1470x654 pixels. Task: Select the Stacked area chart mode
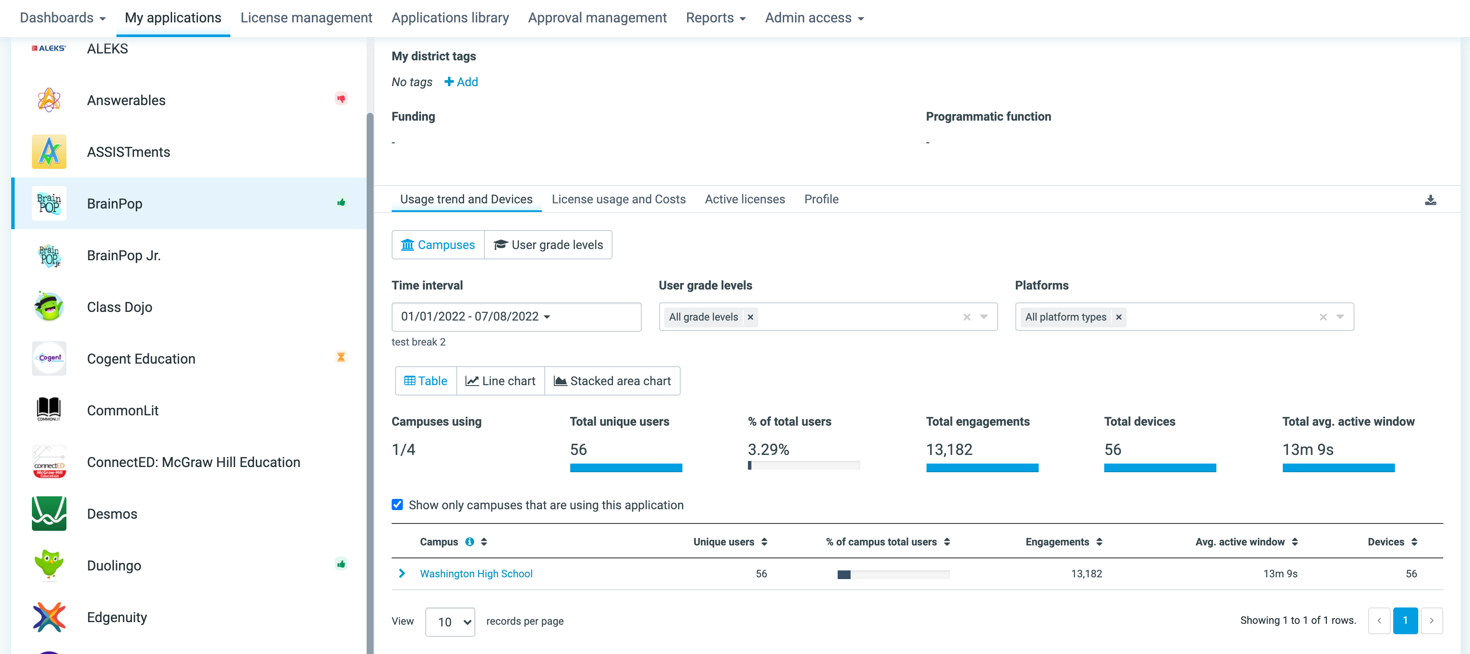[x=612, y=381]
